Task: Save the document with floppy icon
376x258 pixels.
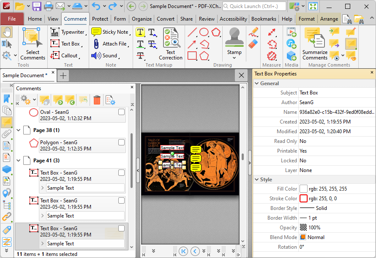Action: tap(36, 6)
